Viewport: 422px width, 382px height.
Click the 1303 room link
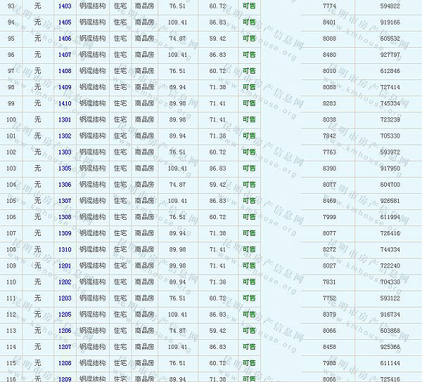[65, 152]
